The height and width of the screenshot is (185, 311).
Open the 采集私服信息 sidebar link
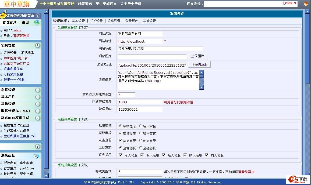(x=13, y=69)
